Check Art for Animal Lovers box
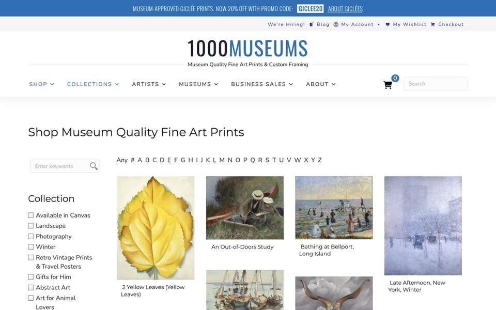The height and width of the screenshot is (310, 496). pos(30,298)
